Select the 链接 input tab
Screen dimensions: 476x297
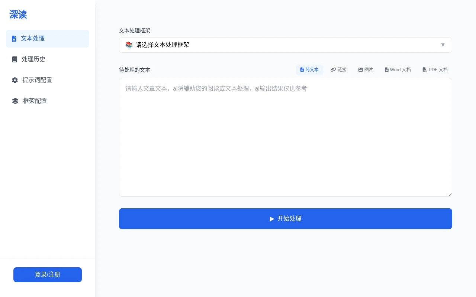[x=338, y=69]
